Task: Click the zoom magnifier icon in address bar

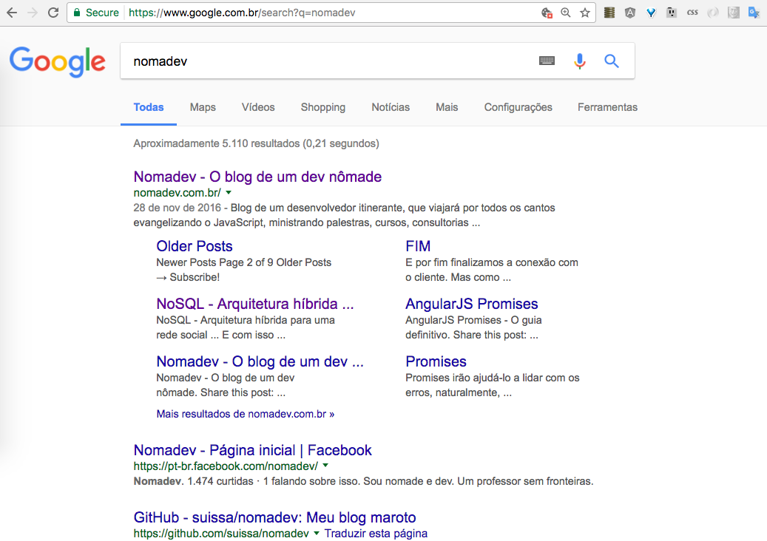Action: tap(566, 13)
